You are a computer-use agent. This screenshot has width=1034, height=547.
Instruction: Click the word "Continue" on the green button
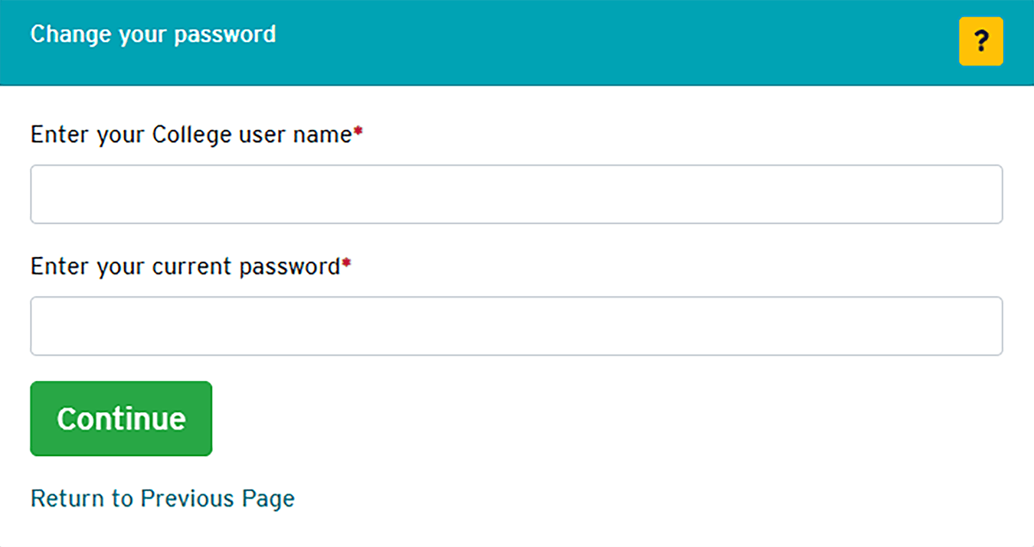coord(121,418)
